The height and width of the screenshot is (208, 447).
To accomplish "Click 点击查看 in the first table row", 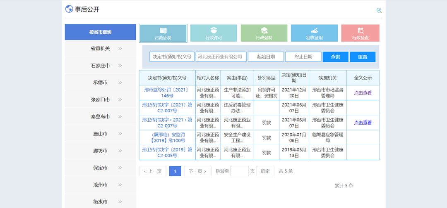I will [363, 93].
